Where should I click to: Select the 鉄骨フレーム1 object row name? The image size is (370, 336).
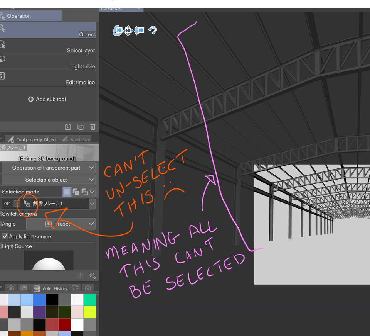point(48,204)
